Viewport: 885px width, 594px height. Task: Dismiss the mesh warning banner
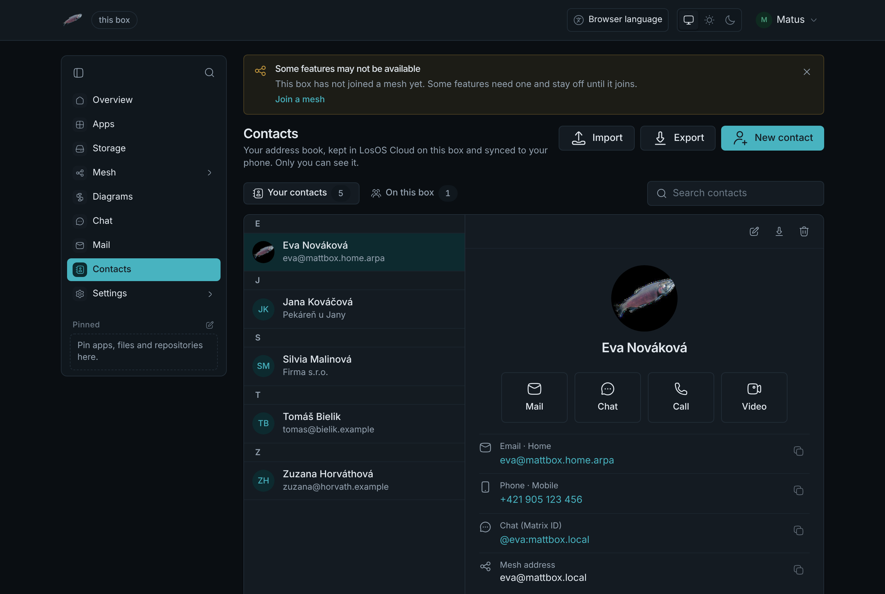pos(807,72)
